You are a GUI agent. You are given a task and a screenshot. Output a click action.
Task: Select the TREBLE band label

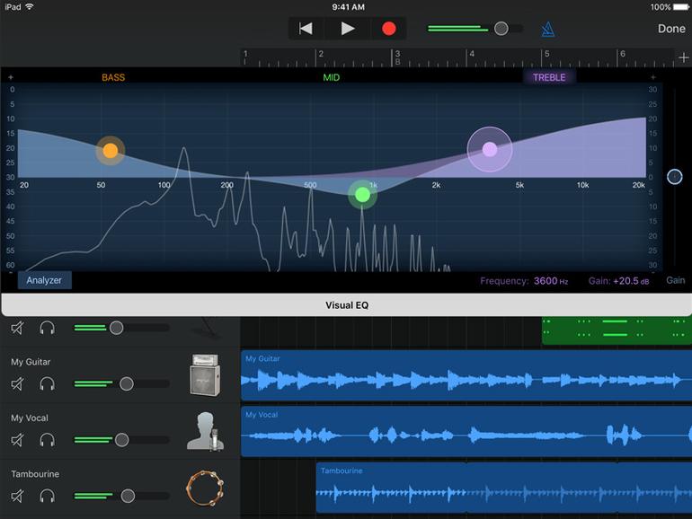click(549, 77)
